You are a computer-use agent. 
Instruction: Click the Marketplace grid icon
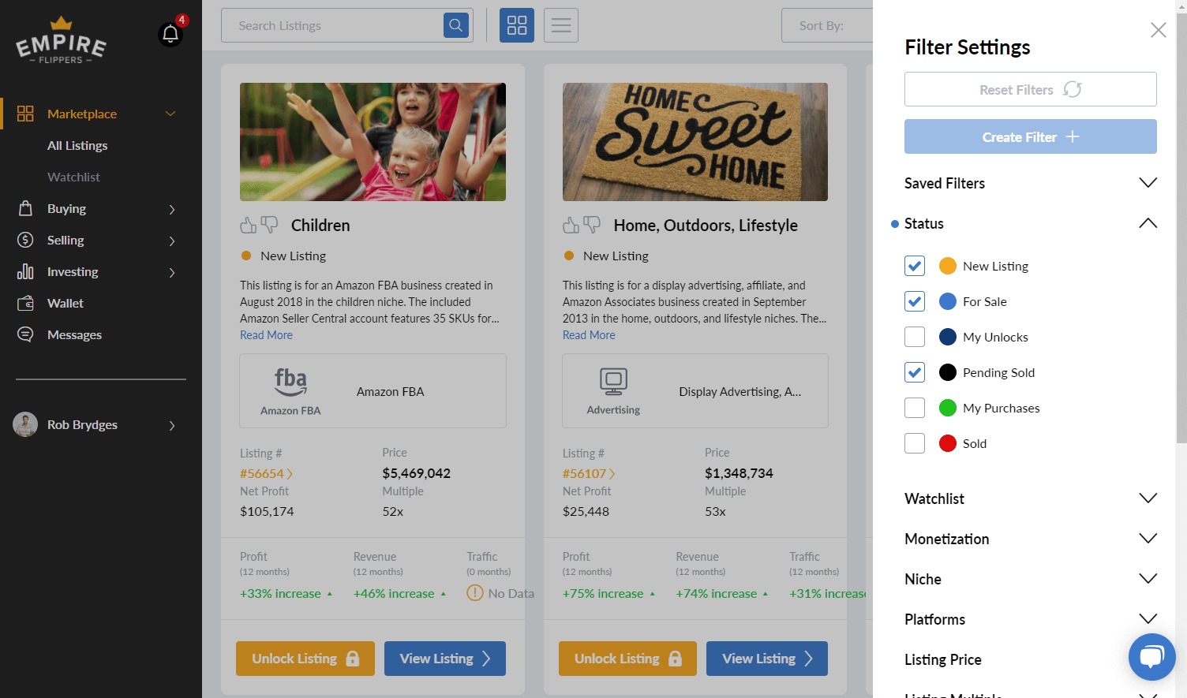[25, 114]
